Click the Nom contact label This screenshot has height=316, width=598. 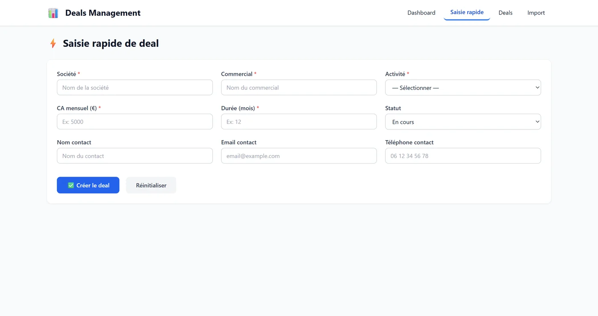(74, 142)
